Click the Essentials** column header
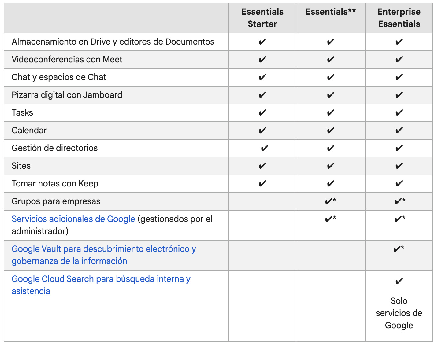This screenshot has width=438, height=346. (331, 12)
